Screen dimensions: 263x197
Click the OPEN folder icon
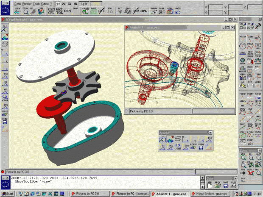[x=218, y=185]
